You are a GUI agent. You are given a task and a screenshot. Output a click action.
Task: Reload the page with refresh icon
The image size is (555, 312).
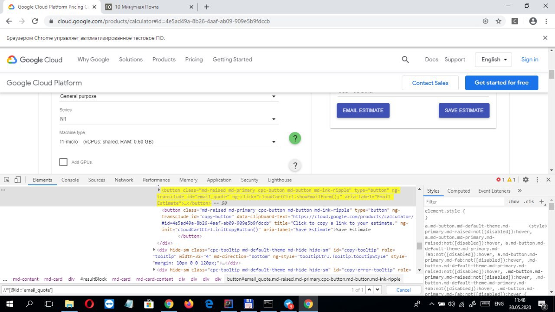coord(35,21)
